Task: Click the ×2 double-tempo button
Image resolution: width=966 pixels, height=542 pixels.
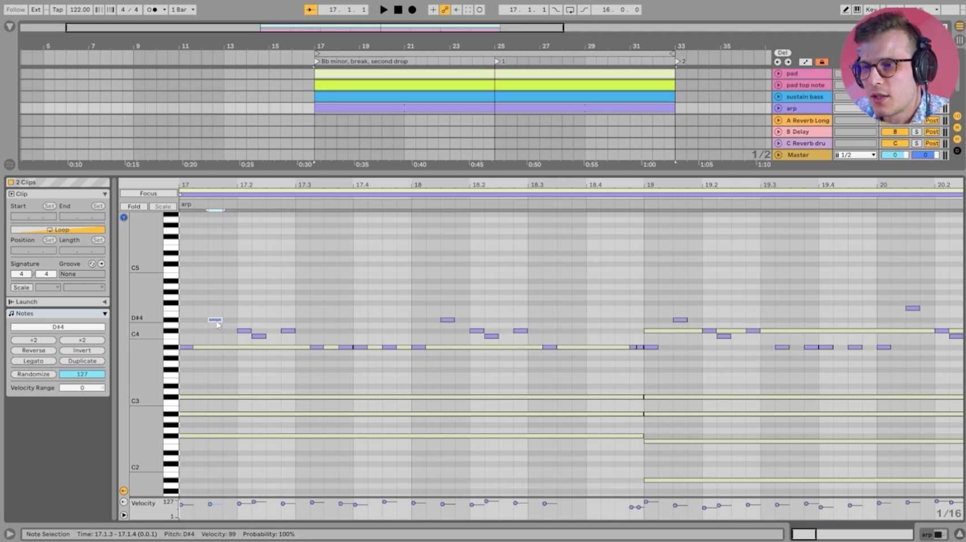Action: coord(82,340)
